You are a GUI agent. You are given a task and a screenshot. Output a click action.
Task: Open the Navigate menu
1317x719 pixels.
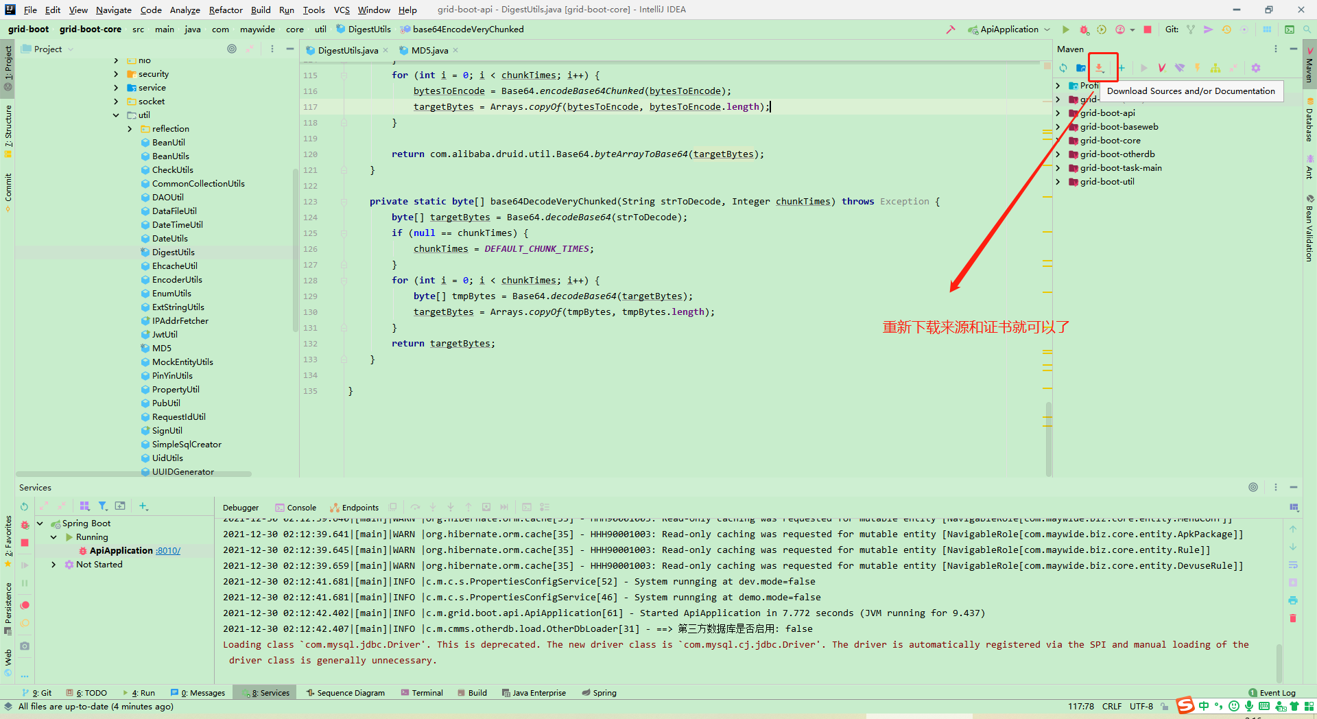(113, 10)
